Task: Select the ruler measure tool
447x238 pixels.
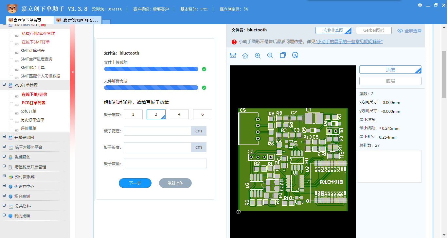Action: point(233,56)
